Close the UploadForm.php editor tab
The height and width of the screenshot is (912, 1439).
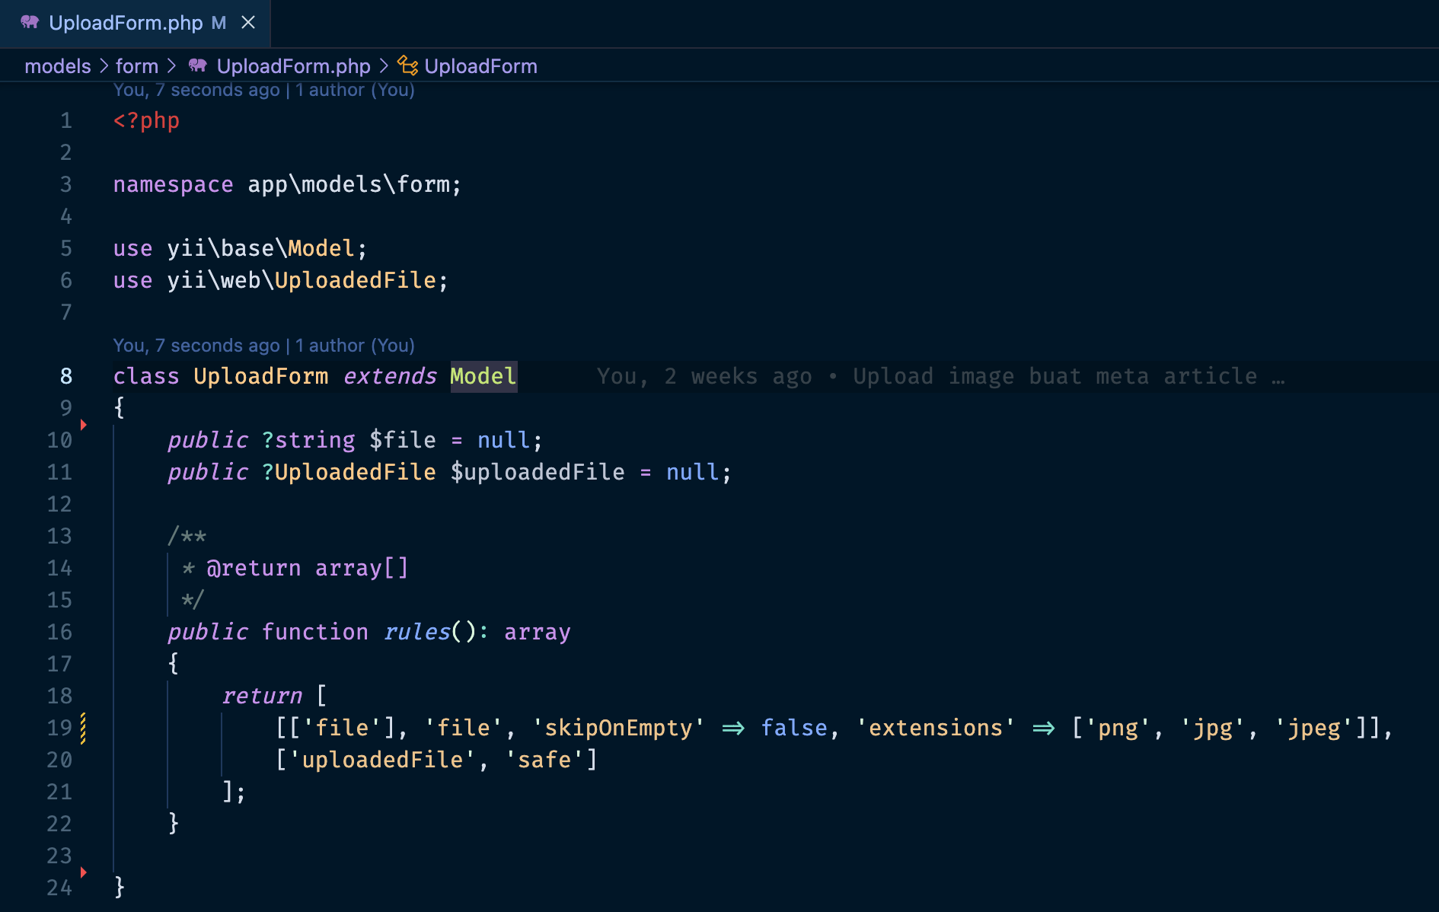[x=248, y=23]
